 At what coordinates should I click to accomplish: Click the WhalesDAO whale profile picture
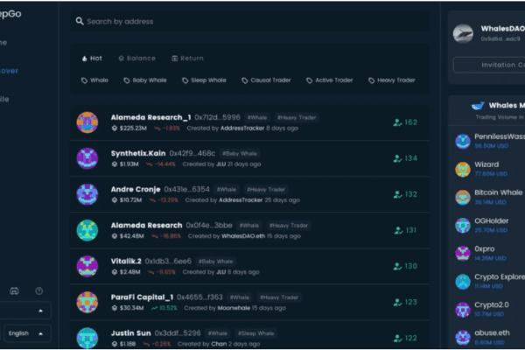(x=463, y=33)
